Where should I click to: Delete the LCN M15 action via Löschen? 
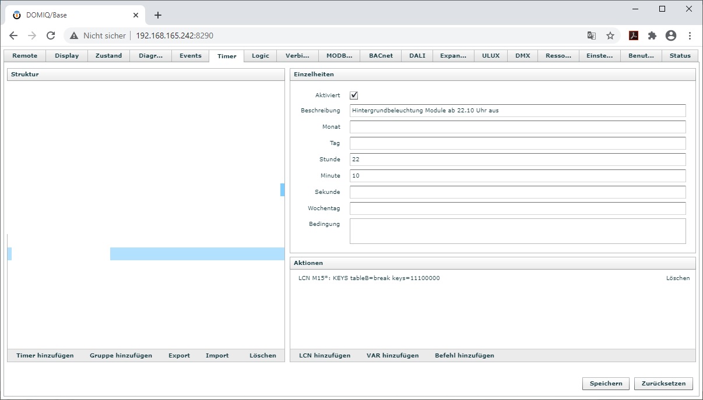(677, 278)
